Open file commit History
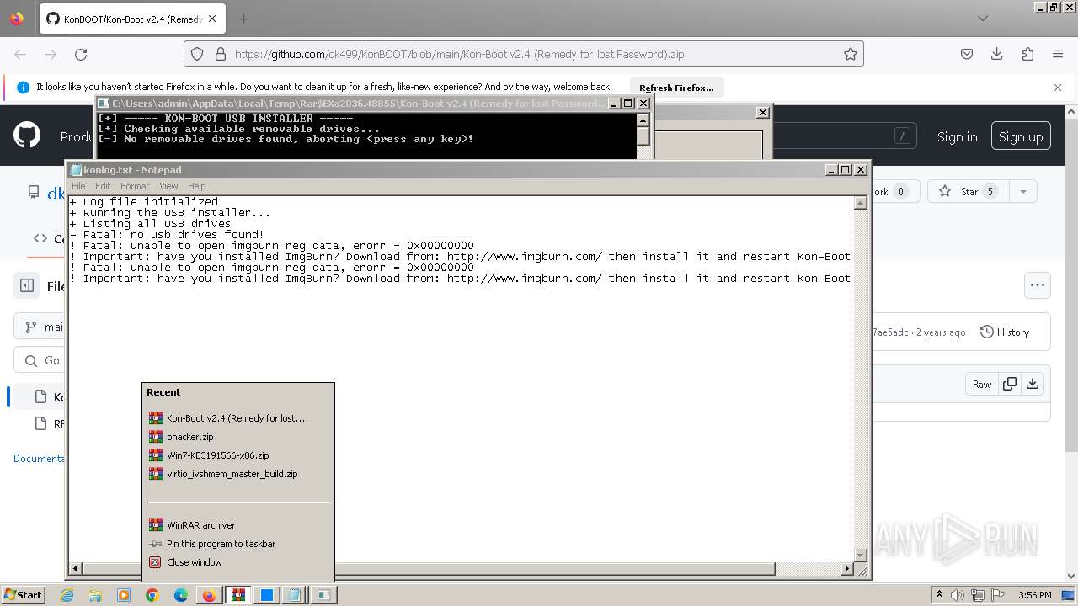 (x=1005, y=332)
